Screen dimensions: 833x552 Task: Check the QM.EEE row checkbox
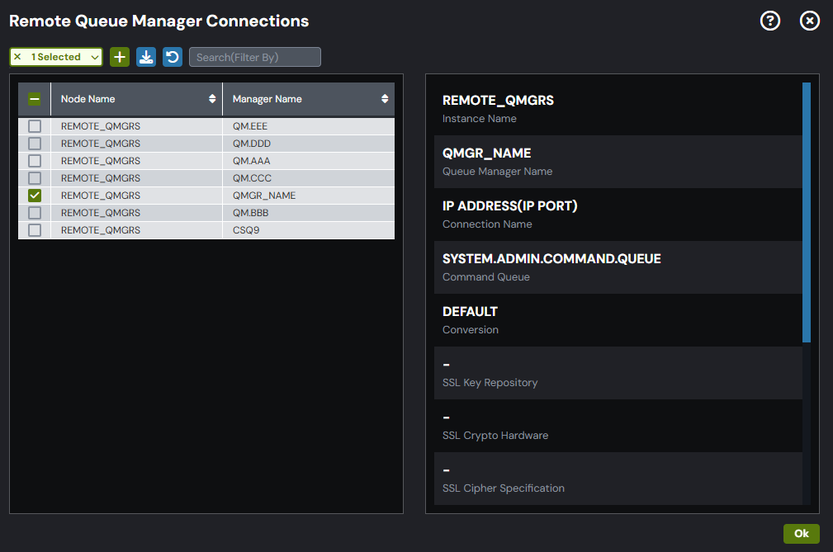(x=35, y=126)
